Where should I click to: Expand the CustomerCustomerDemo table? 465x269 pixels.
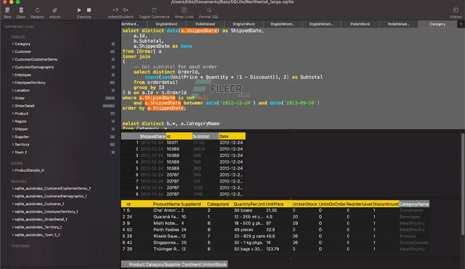click(13, 59)
